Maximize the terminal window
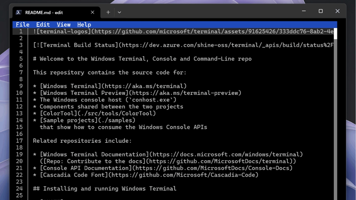Image resolution: width=356 pixels, height=200 pixels. click(321, 11)
